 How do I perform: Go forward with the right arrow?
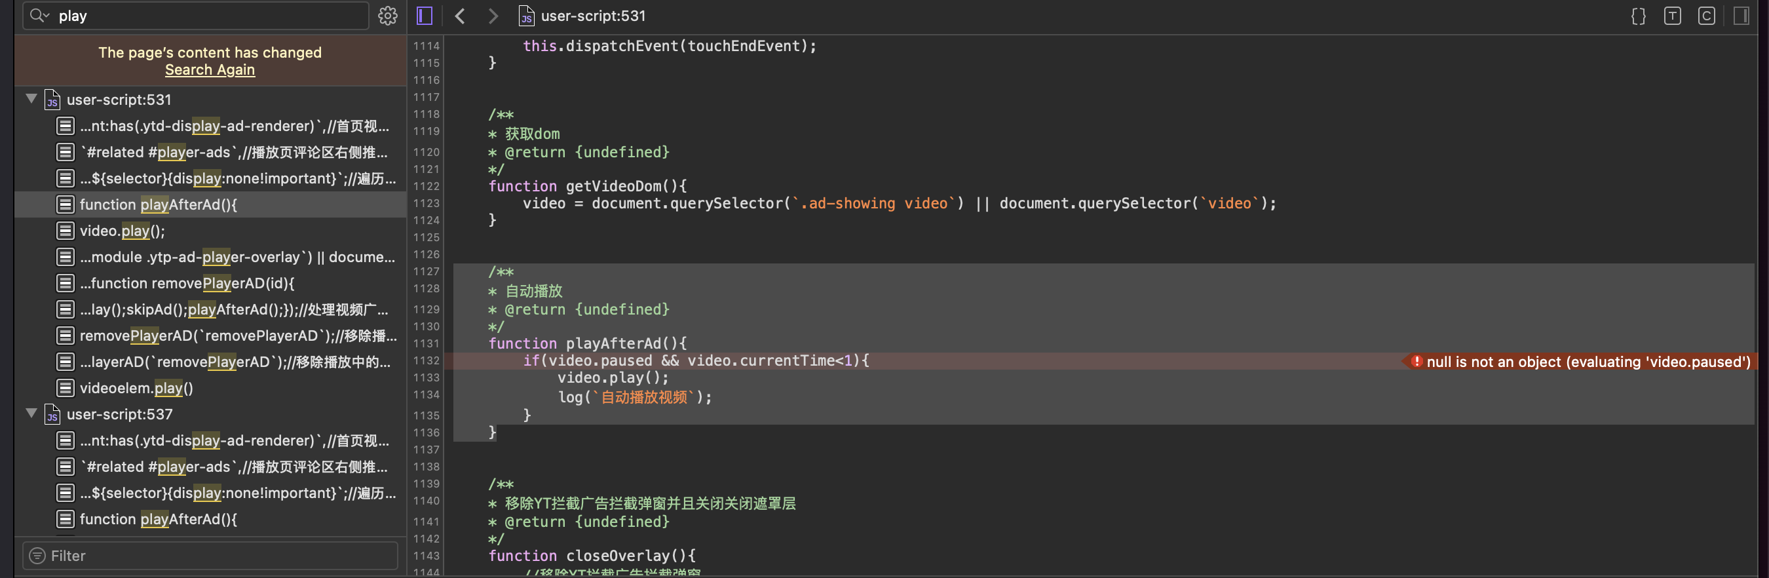click(493, 16)
